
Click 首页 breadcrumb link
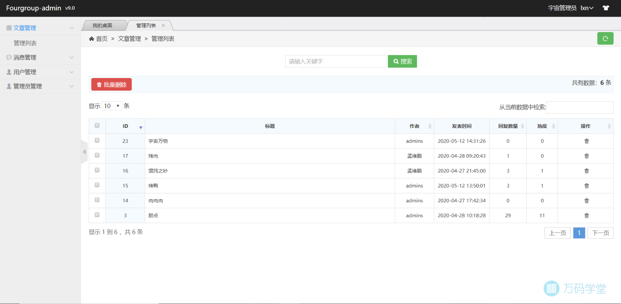click(x=102, y=39)
